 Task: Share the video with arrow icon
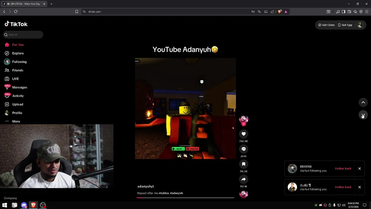point(243,179)
